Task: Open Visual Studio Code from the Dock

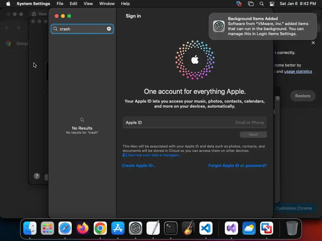Action: [206, 228]
